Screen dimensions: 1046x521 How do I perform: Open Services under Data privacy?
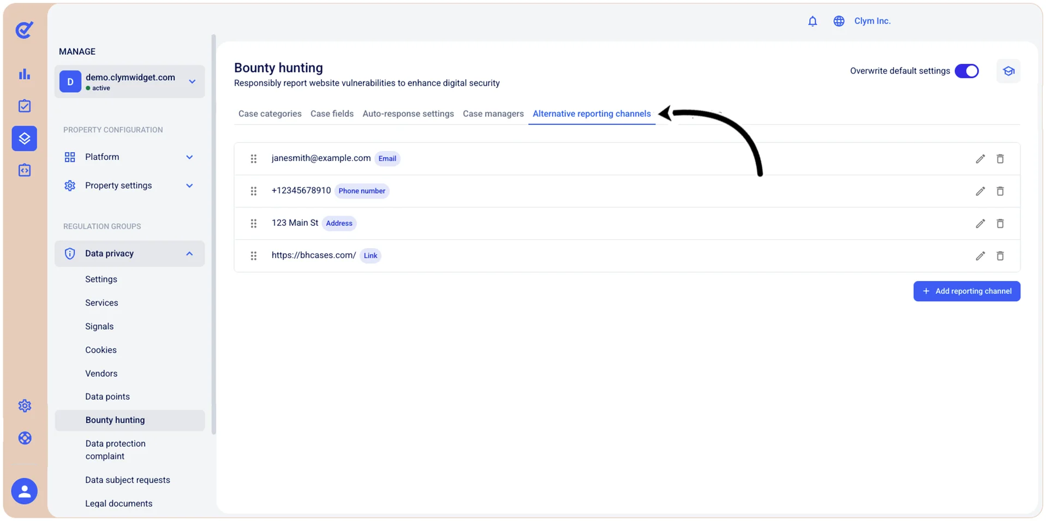coord(101,303)
